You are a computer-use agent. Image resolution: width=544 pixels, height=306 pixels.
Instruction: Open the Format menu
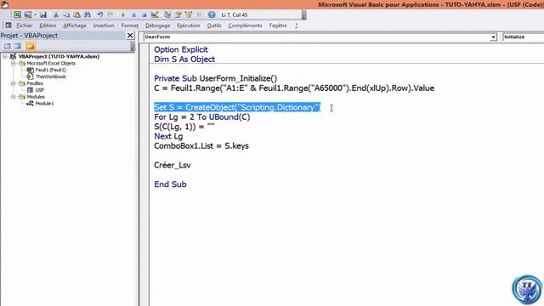click(x=130, y=25)
